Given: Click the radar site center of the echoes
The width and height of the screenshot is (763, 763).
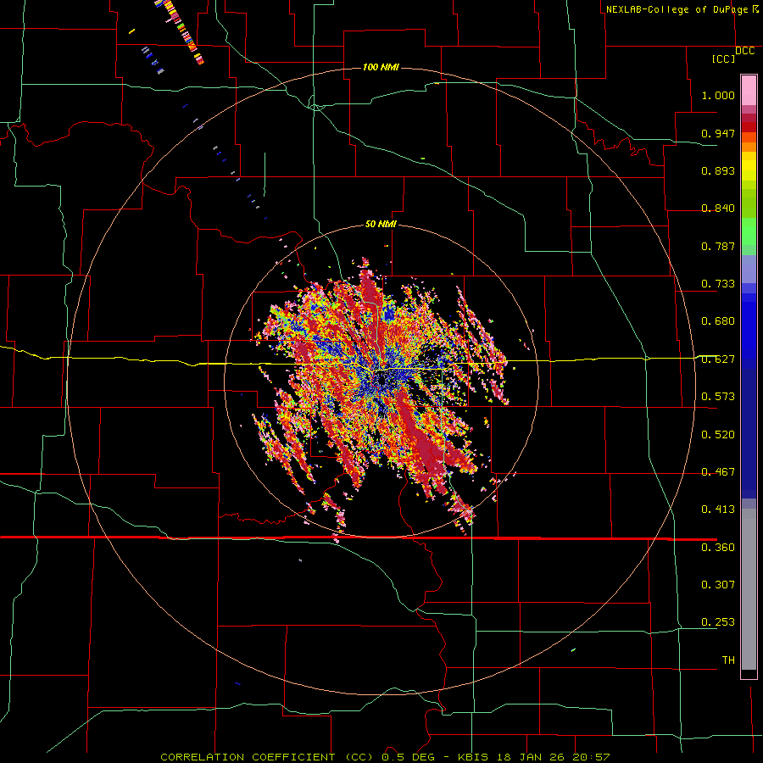Looking at the screenshot, I should (381, 381).
